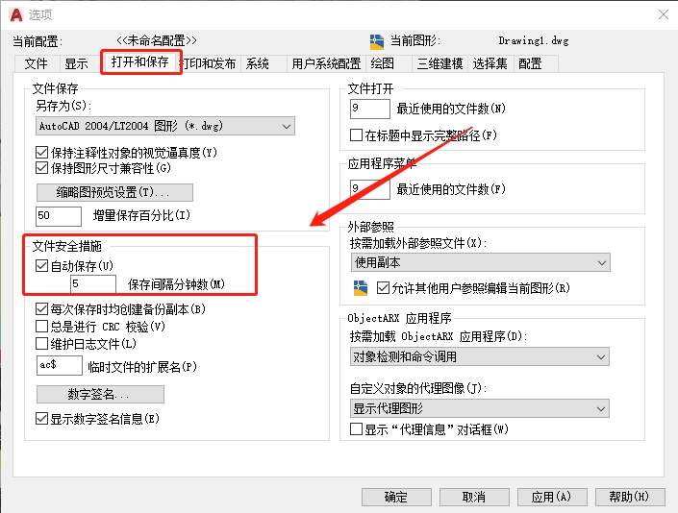Switch to the 选择集 tab

point(490,64)
